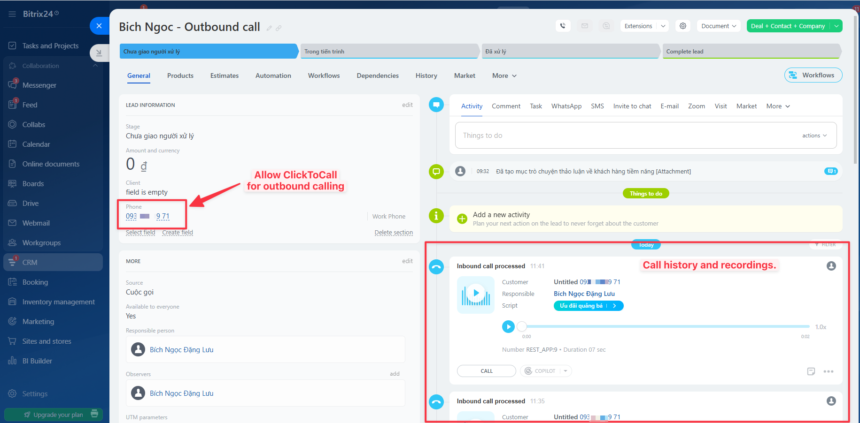
Task: Click the note icon on call card
Action: pyautogui.click(x=811, y=371)
